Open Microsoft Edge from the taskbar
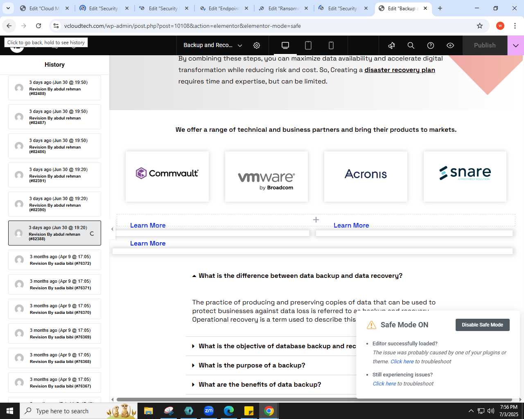Image resolution: width=524 pixels, height=419 pixels. tap(229, 411)
